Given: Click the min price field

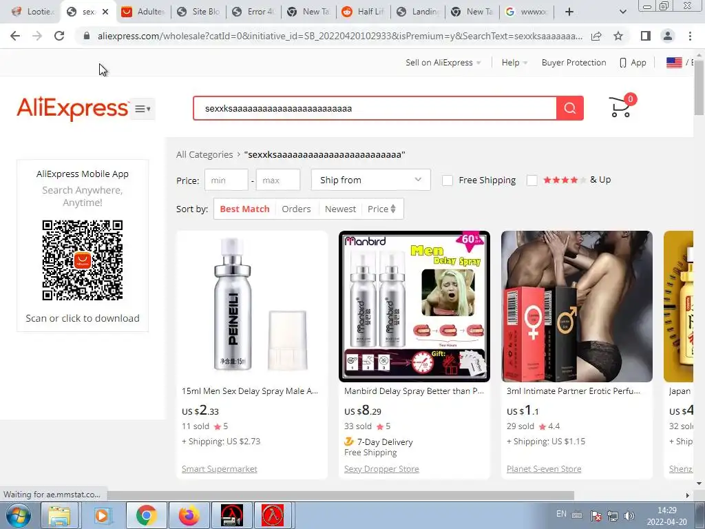Looking at the screenshot, I should coord(226,180).
